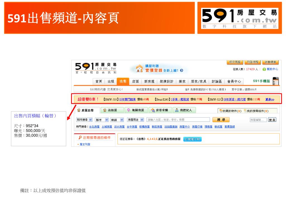
Task: Open the 房屋用途 dropdown
Action: click(135, 120)
